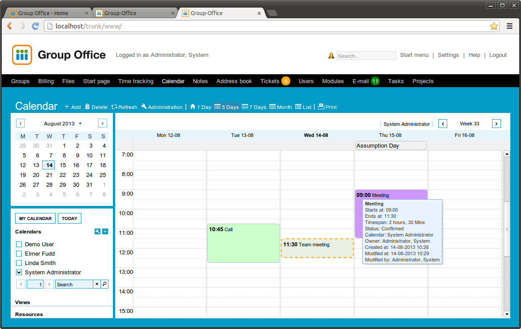
Task: Switch to Month view
Action: (281, 107)
